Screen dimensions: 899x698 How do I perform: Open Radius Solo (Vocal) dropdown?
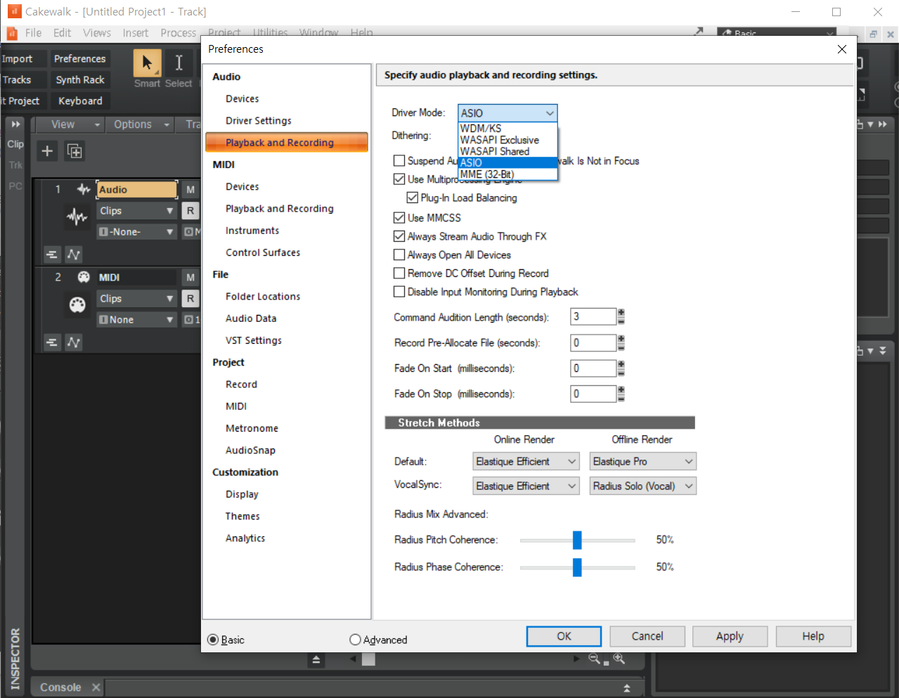point(642,486)
